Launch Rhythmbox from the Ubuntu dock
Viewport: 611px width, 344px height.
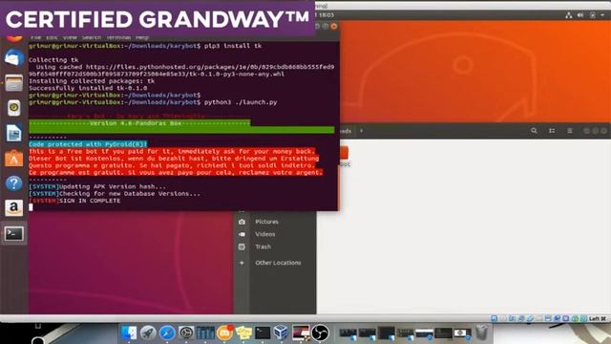pyautogui.click(x=14, y=108)
